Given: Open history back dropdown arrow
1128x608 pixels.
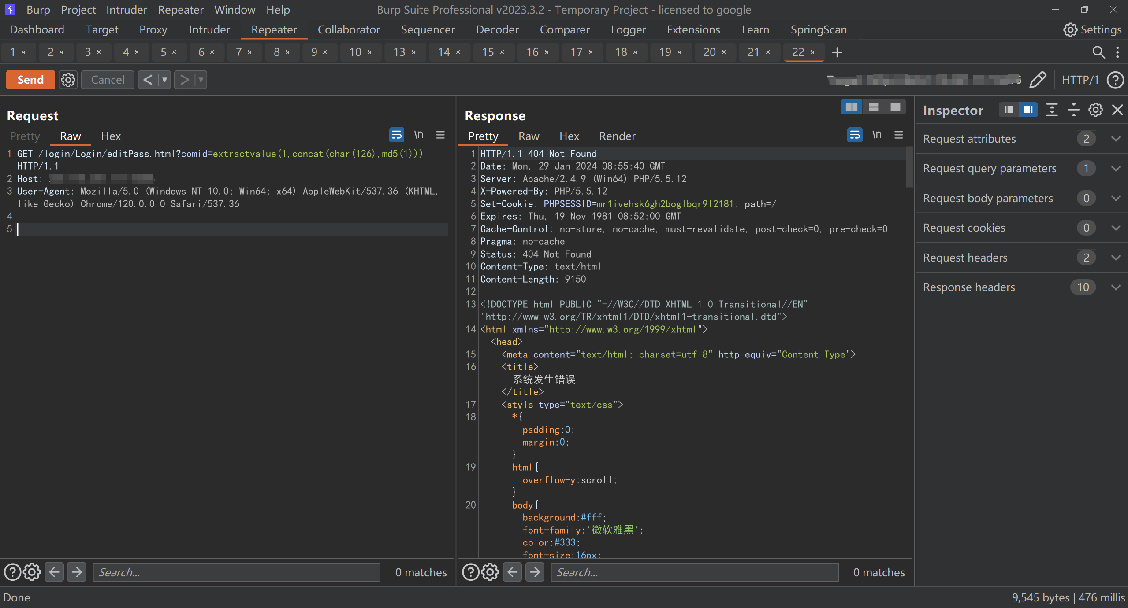Looking at the screenshot, I should (x=164, y=80).
